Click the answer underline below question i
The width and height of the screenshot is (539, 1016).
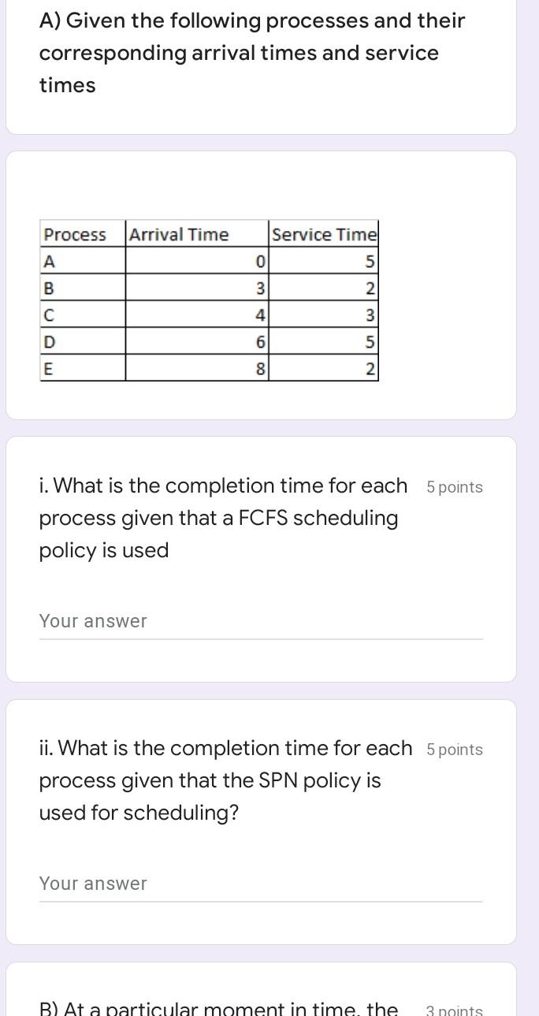[261, 635]
